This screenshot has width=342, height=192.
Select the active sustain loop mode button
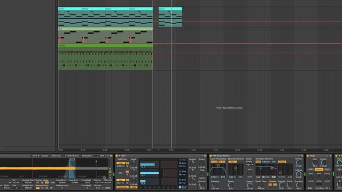coord(46,182)
